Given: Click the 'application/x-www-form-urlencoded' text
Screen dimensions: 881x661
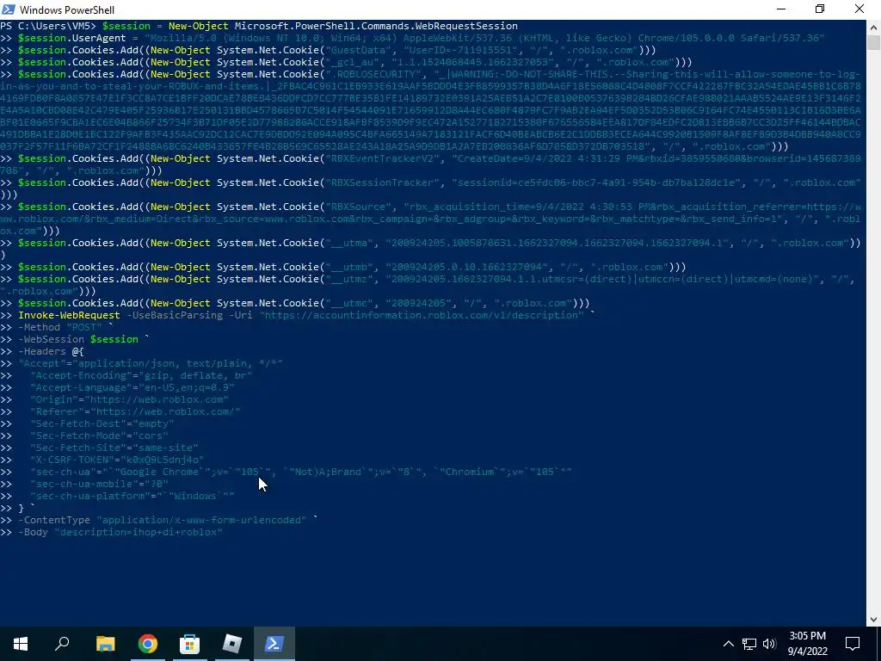Looking at the screenshot, I should click(x=201, y=520).
